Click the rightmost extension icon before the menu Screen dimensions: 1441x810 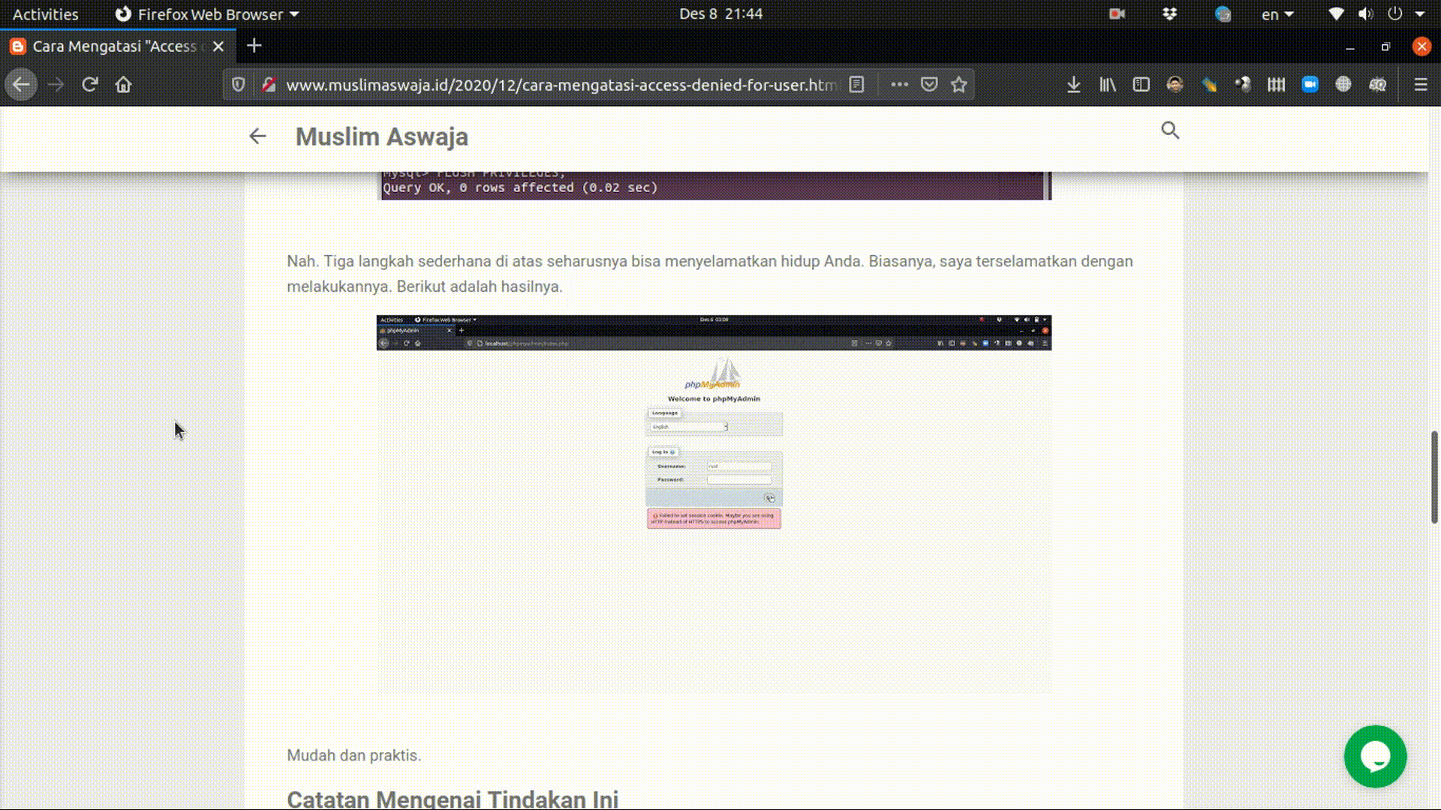[1377, 85]
